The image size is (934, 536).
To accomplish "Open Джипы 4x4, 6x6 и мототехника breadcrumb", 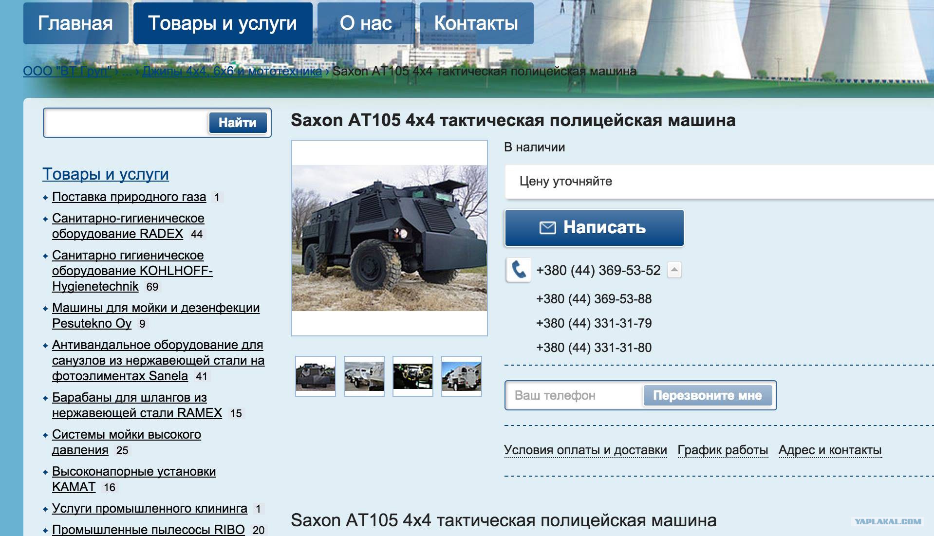I will (232, 71).
